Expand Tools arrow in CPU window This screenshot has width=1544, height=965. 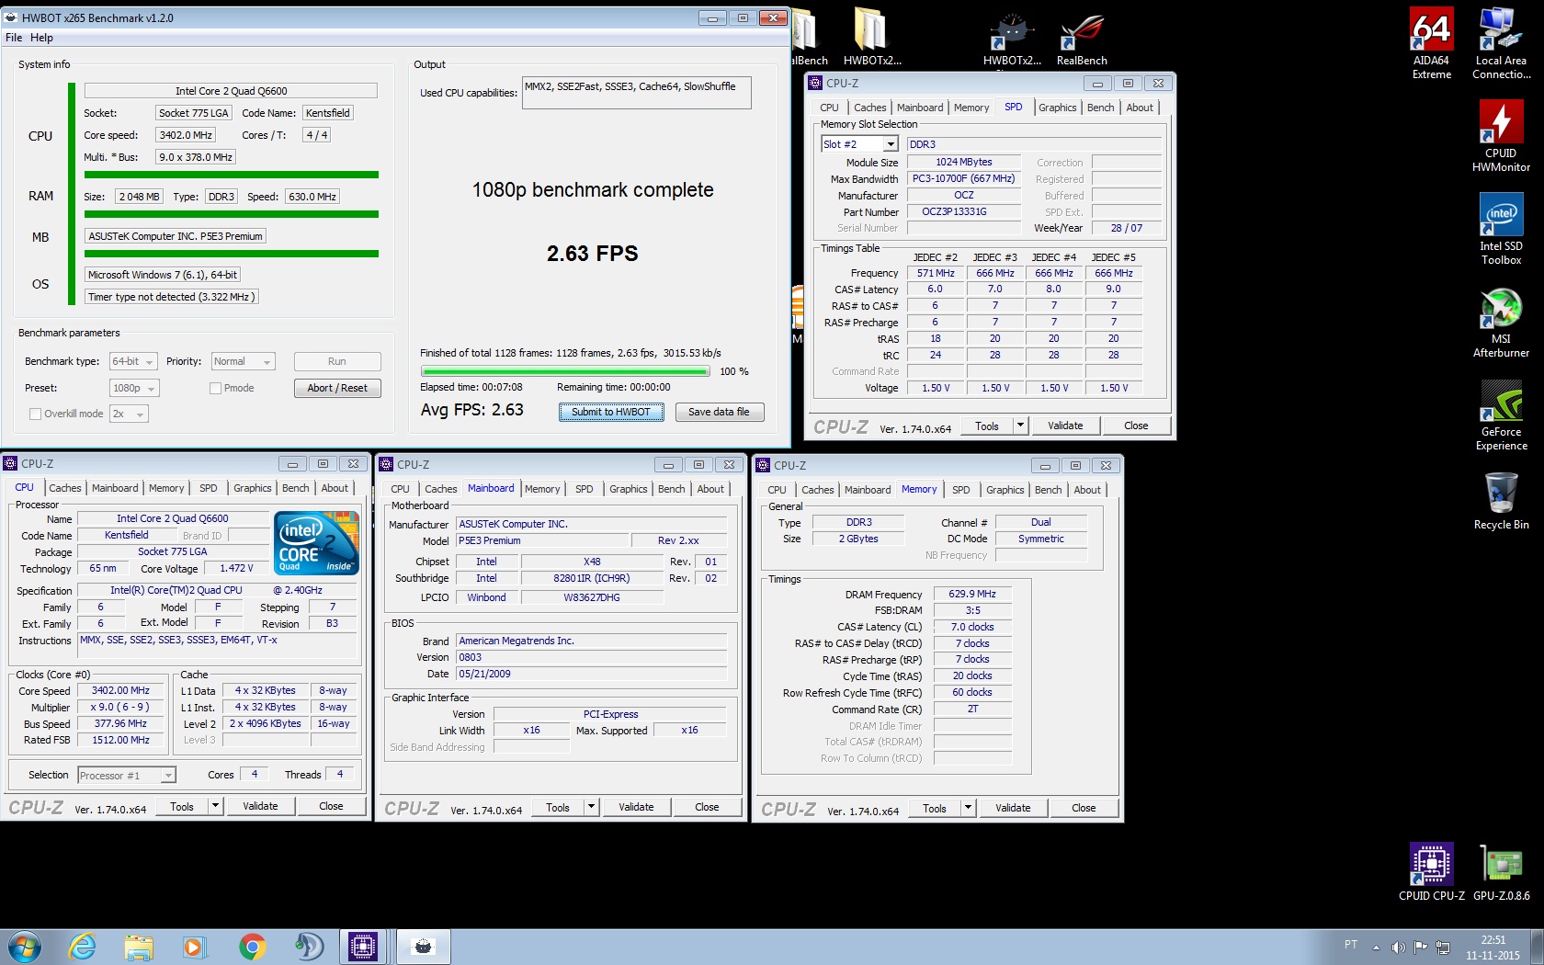pos(216,806)
